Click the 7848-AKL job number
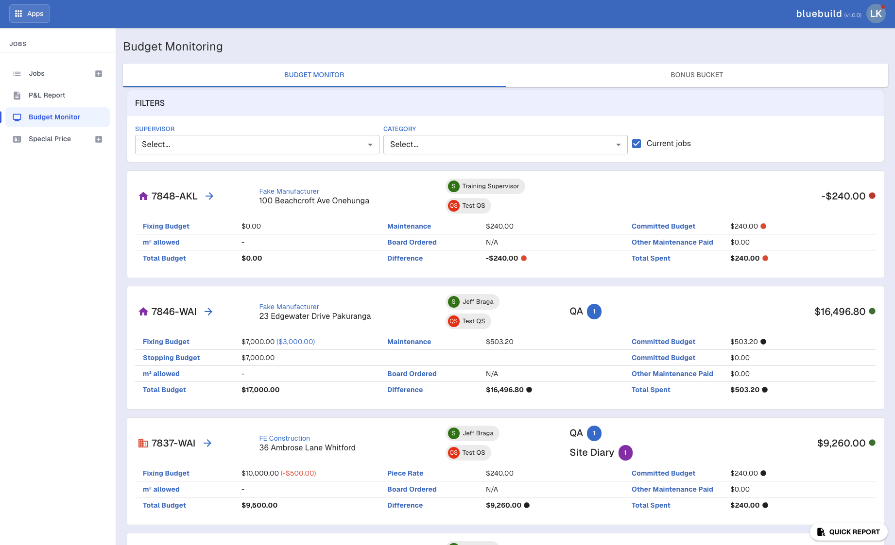 (x=174, y=196)
